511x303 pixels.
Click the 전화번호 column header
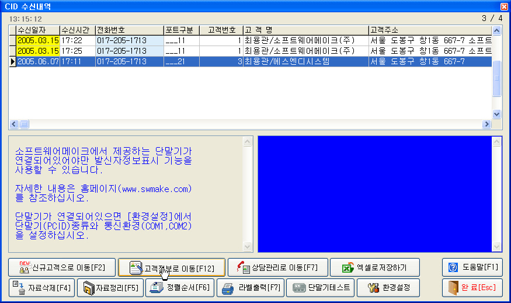pyautogui.click(x=130, y=30)
